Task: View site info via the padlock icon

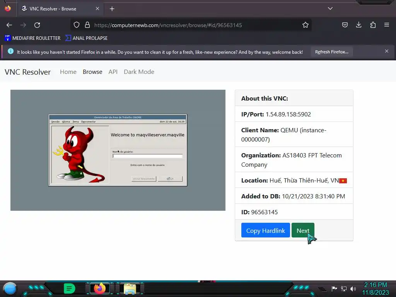Action: 87,25
